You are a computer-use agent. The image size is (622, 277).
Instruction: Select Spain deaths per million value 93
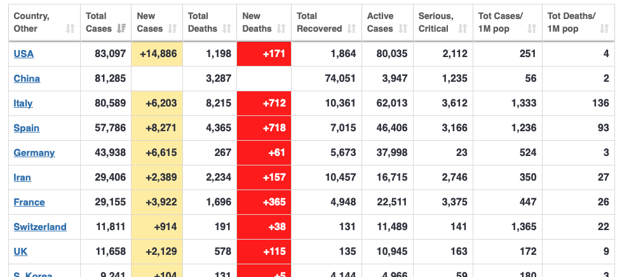point(604,128)
